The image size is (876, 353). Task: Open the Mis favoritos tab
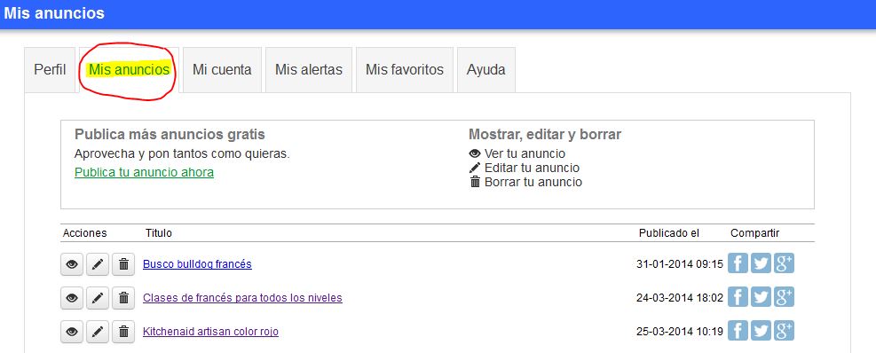(405, 70)
